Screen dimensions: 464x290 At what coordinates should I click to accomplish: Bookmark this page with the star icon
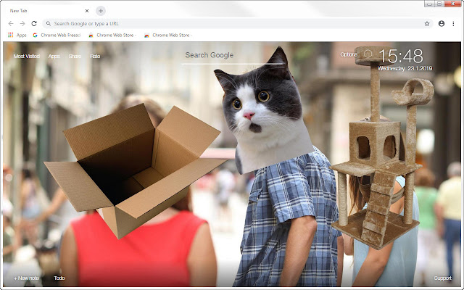(x=427, y=24)
